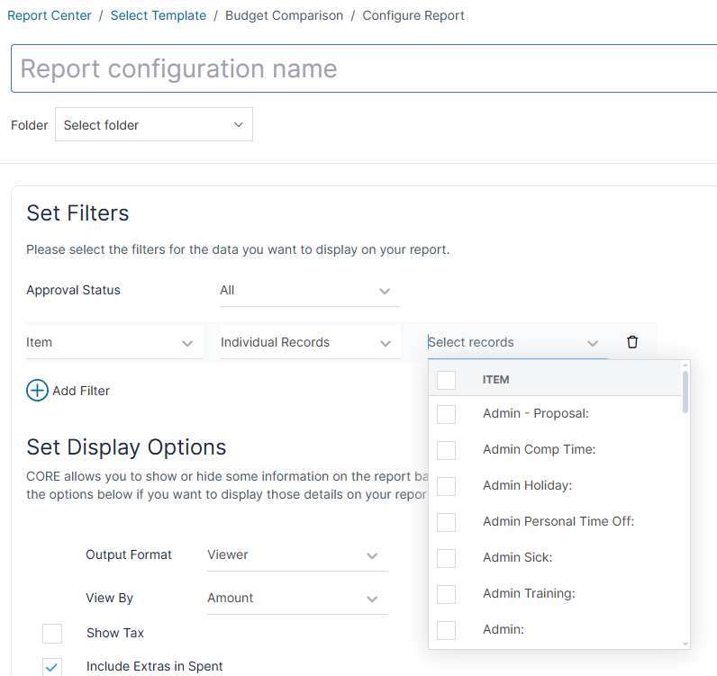Uncheck Include Extras in Spent
The image size is (717, 676).
coord(52,667)
